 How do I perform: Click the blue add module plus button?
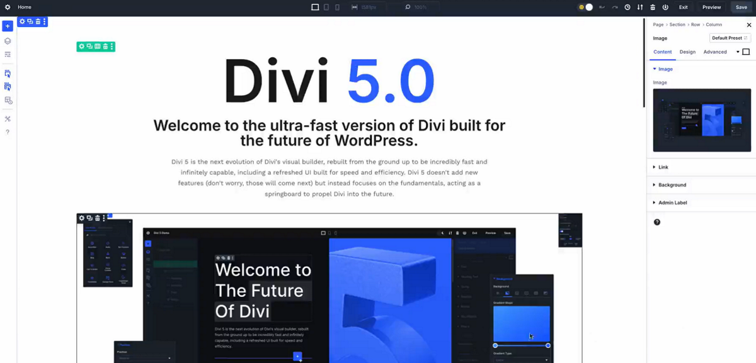tap(8, 26)
